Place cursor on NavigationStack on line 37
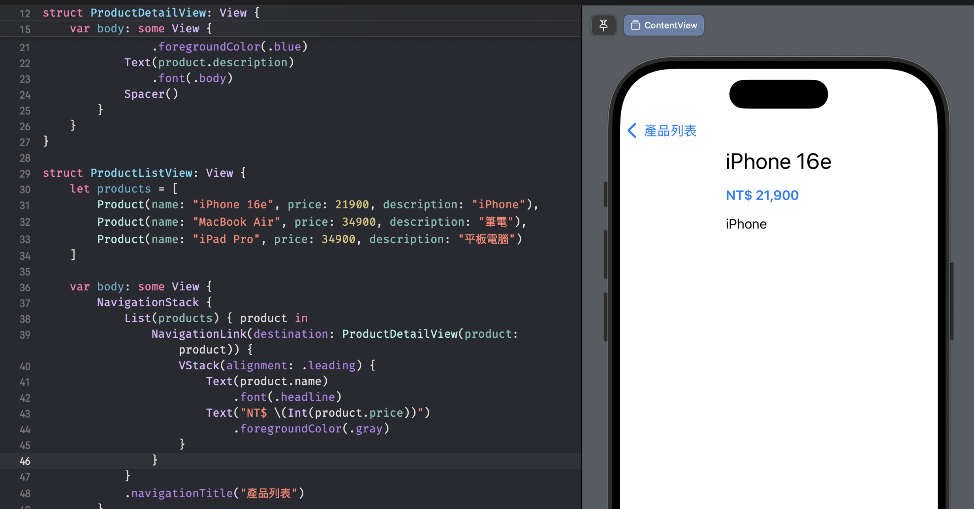This screenshot has height=509, width=974. click(x=148, y=302)
